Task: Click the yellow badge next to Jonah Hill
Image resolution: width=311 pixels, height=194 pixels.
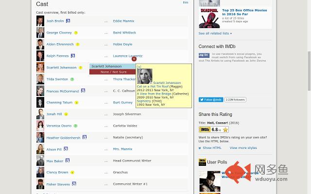Action: (66, 114)
